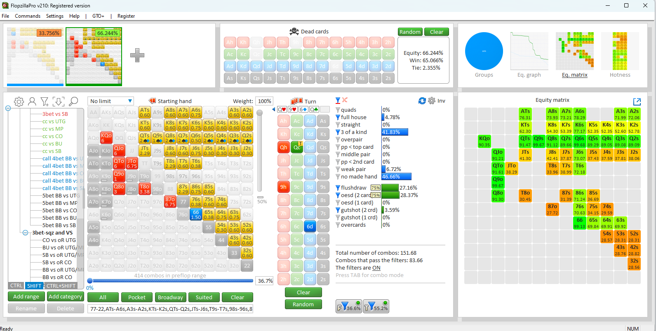Click the red tag Starting hand icon
This screenshot has width=656, height=331.
(x=152, y=101)
